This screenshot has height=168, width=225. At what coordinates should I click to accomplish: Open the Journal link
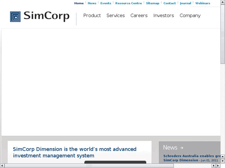(185, 3)
